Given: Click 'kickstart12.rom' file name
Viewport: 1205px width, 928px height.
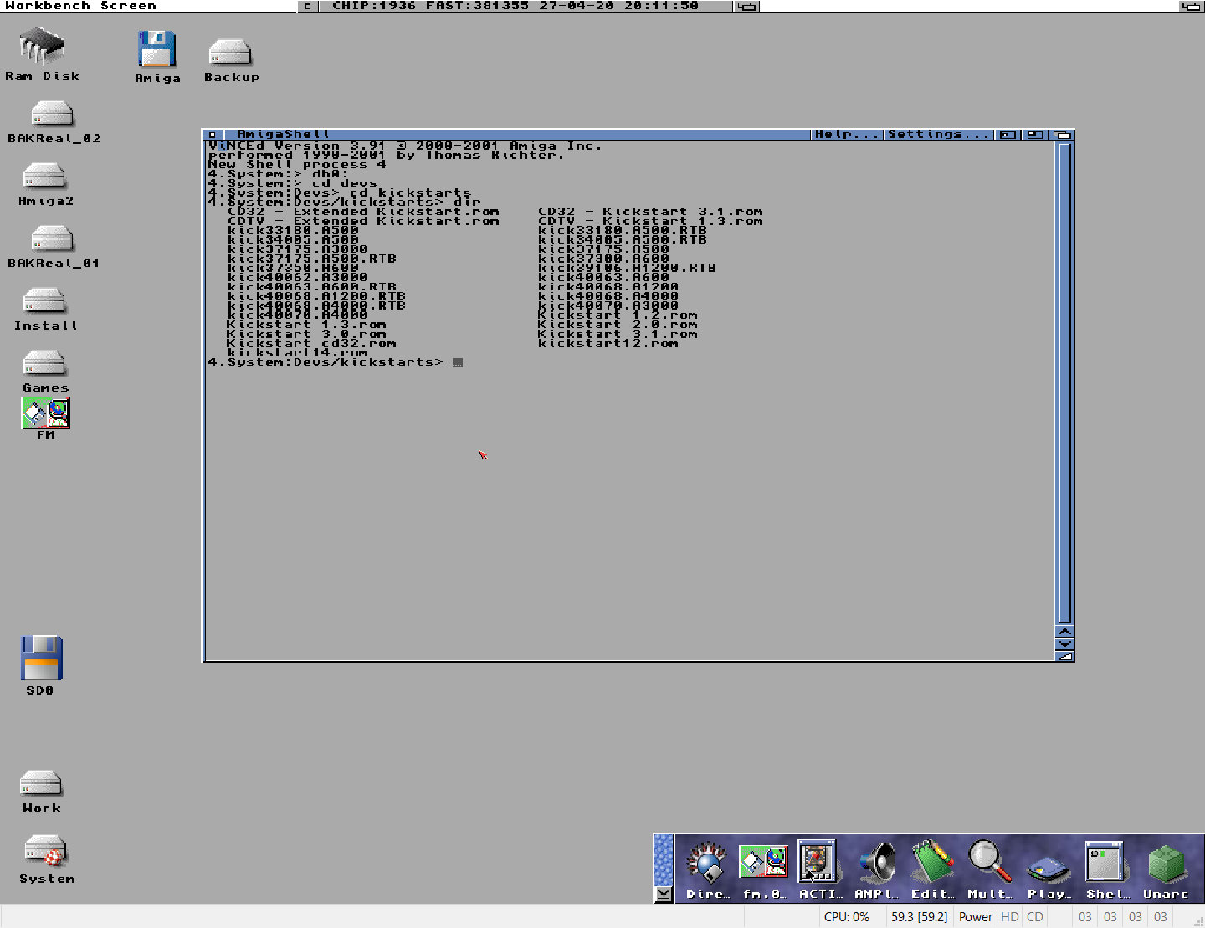Looking at the screenshot, I should coord(608,343).
